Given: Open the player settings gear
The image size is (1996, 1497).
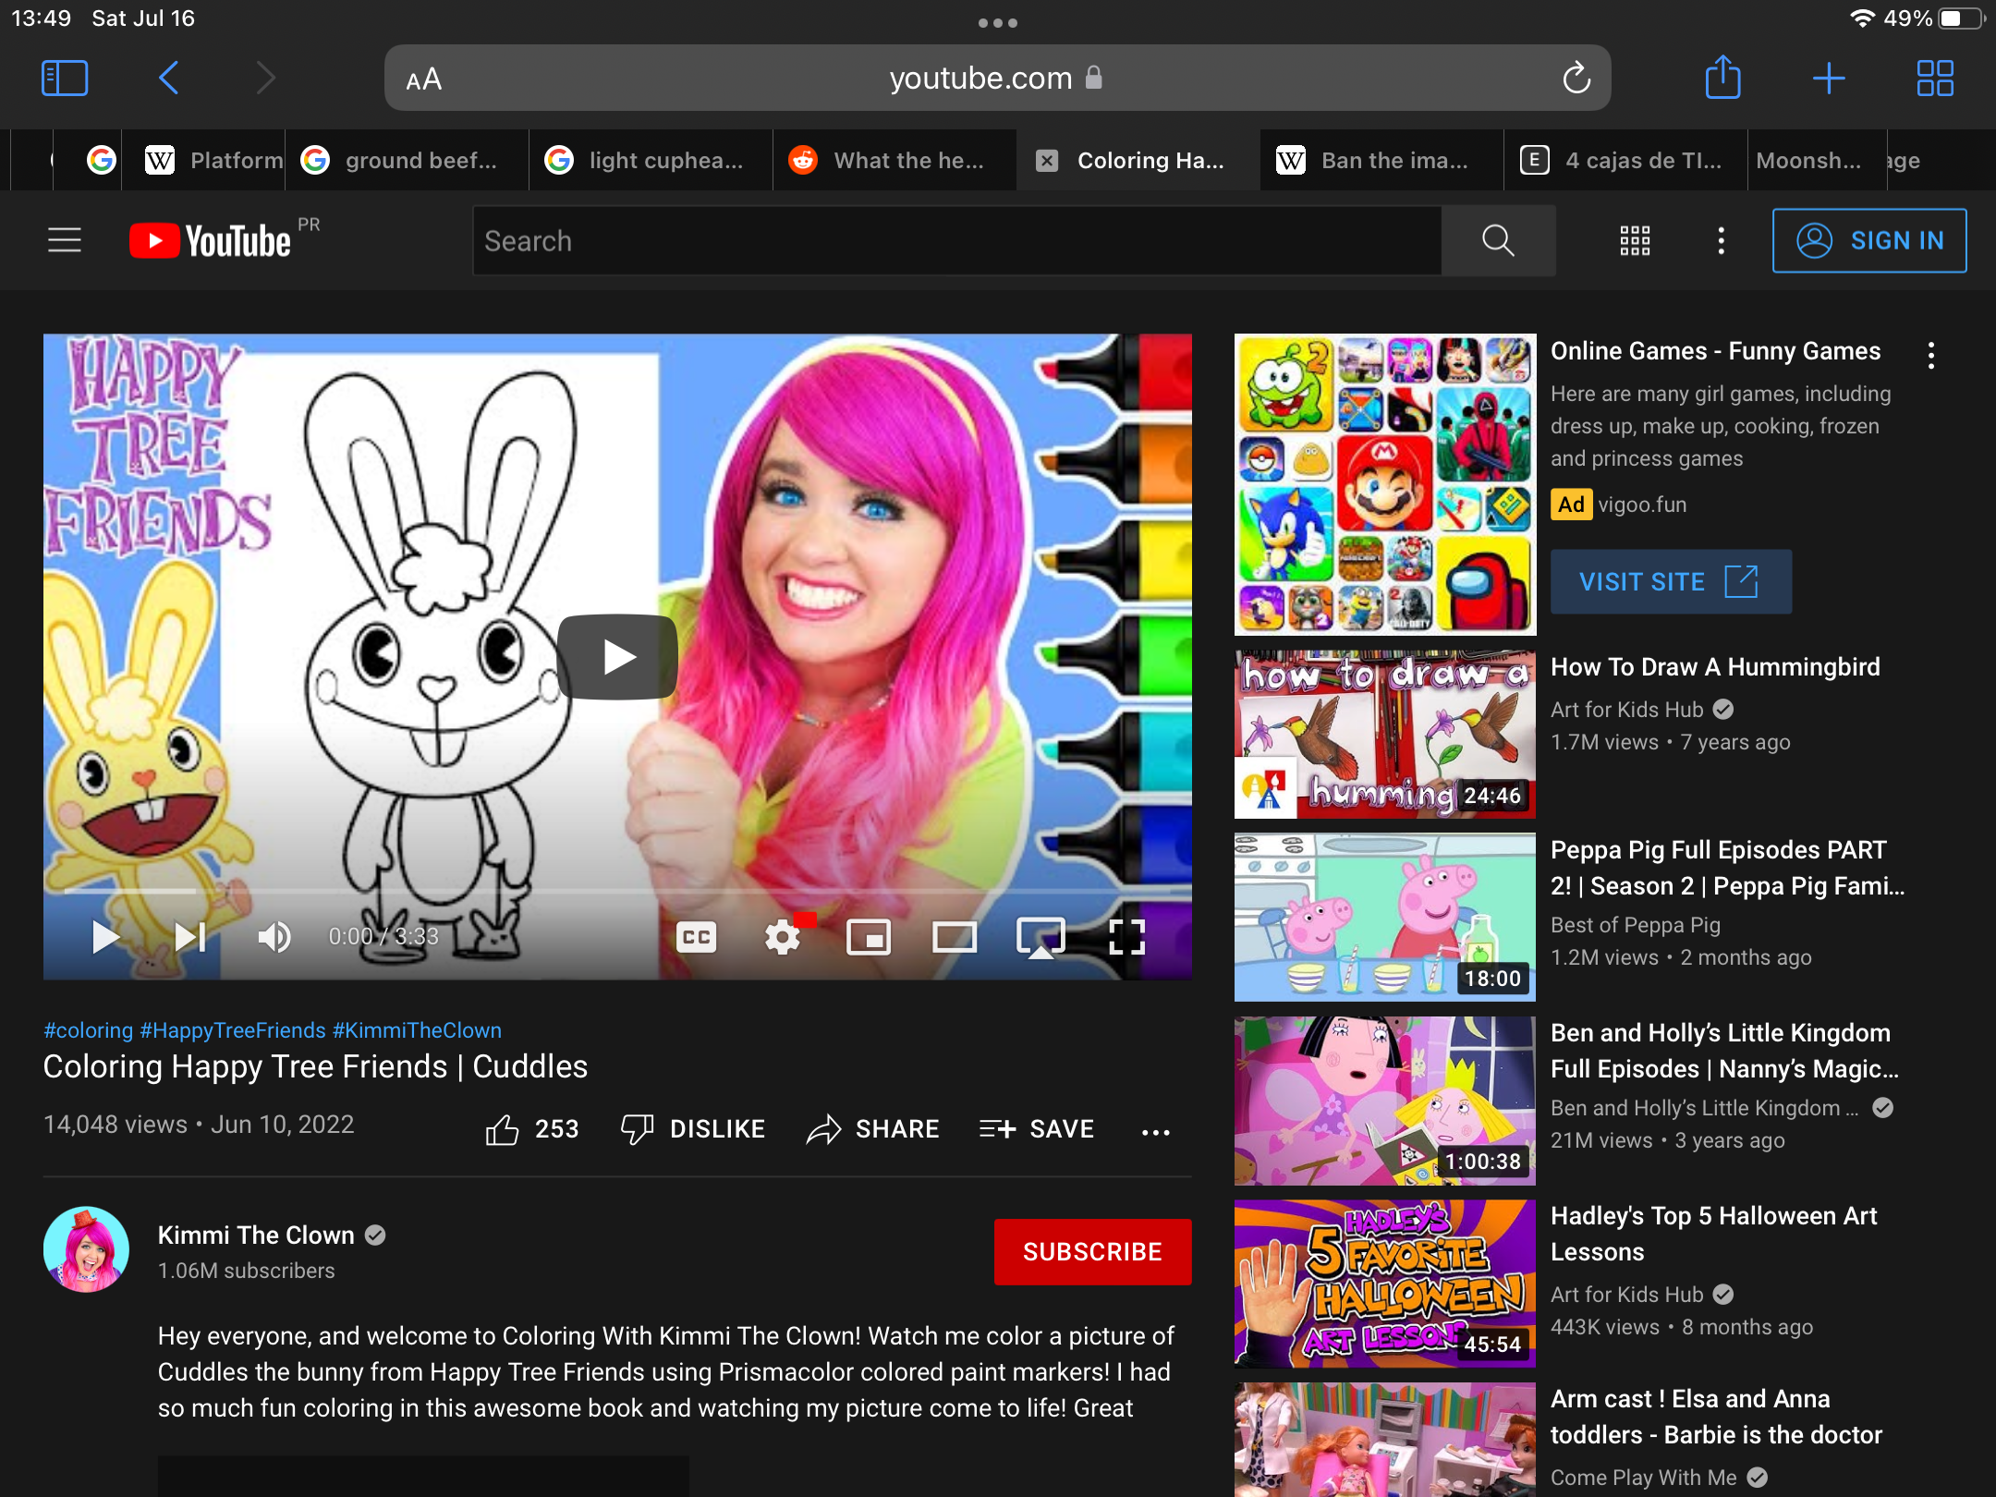Looking at the screenshot, I should tap(784, 937).
